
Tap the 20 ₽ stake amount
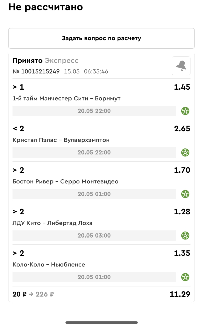coord(19,294)
